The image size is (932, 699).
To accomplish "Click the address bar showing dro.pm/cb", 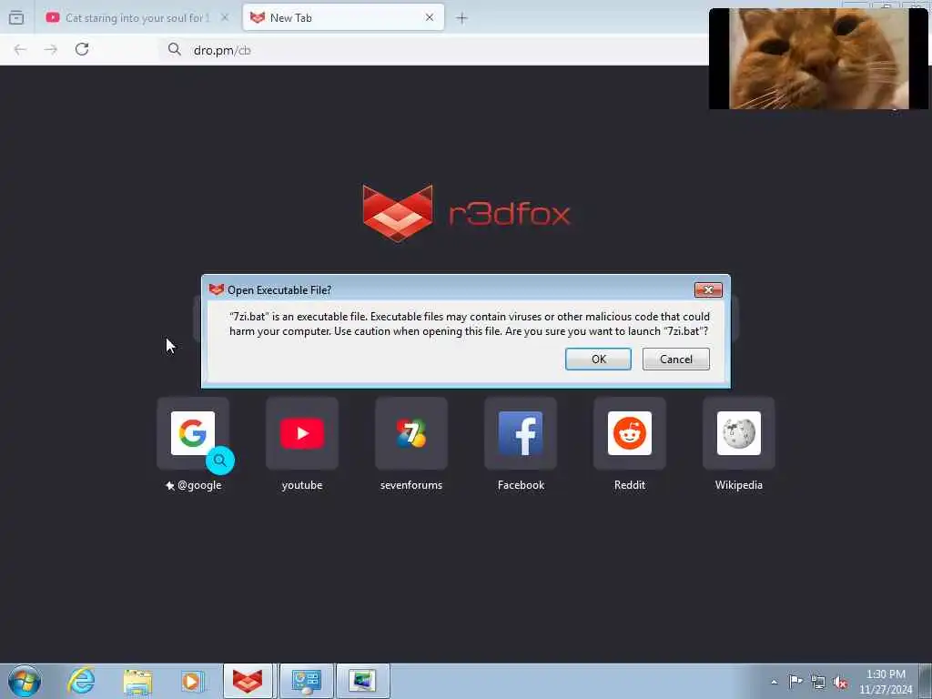I will [x=434, y=50].
